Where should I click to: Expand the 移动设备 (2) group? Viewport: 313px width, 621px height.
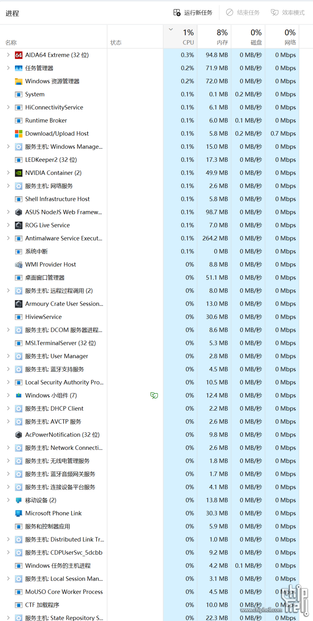tap(8, 500)
